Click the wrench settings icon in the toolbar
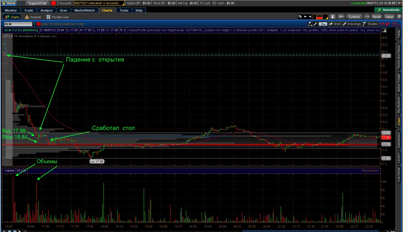The height and width of the screenshot is (232, 403). coord(341,17)
